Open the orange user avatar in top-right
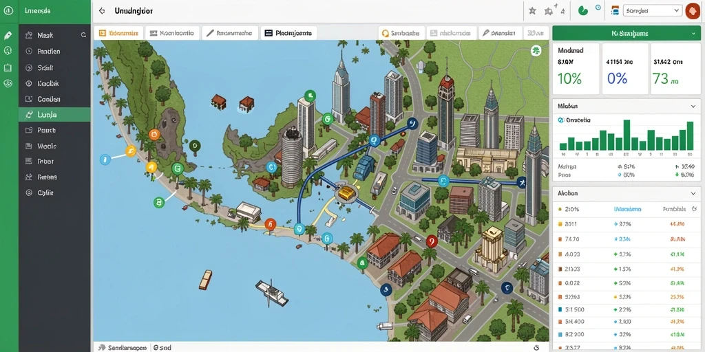The width and height of the screenshot is (705, 352). (691, 11)
